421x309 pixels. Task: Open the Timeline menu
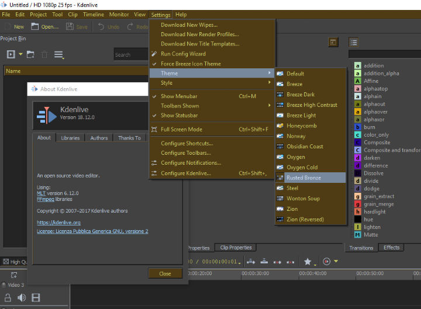click(94, 15)
